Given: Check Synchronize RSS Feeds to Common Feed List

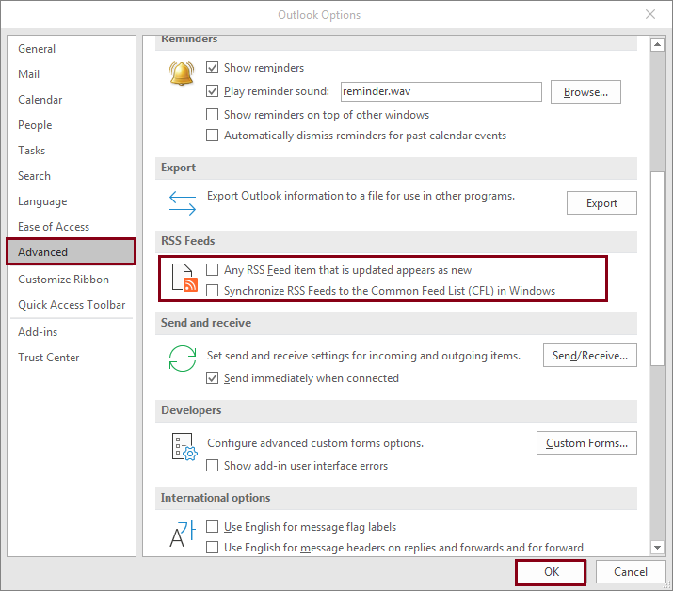Looking at the screenshot, I should [x=212, y=291].
